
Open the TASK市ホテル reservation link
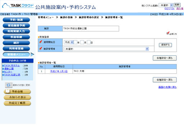coord(12,66)
